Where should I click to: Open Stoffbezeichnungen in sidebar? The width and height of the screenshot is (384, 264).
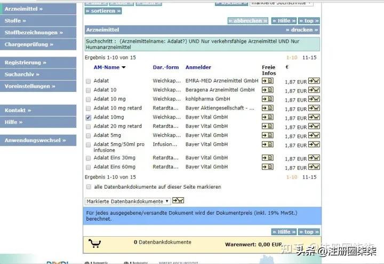[x=38, y=33]
